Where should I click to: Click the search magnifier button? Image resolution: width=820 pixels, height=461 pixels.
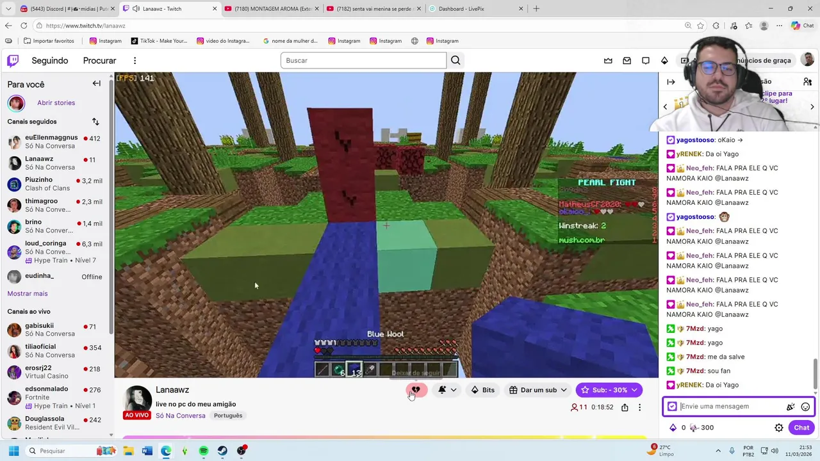click(455, 60)
